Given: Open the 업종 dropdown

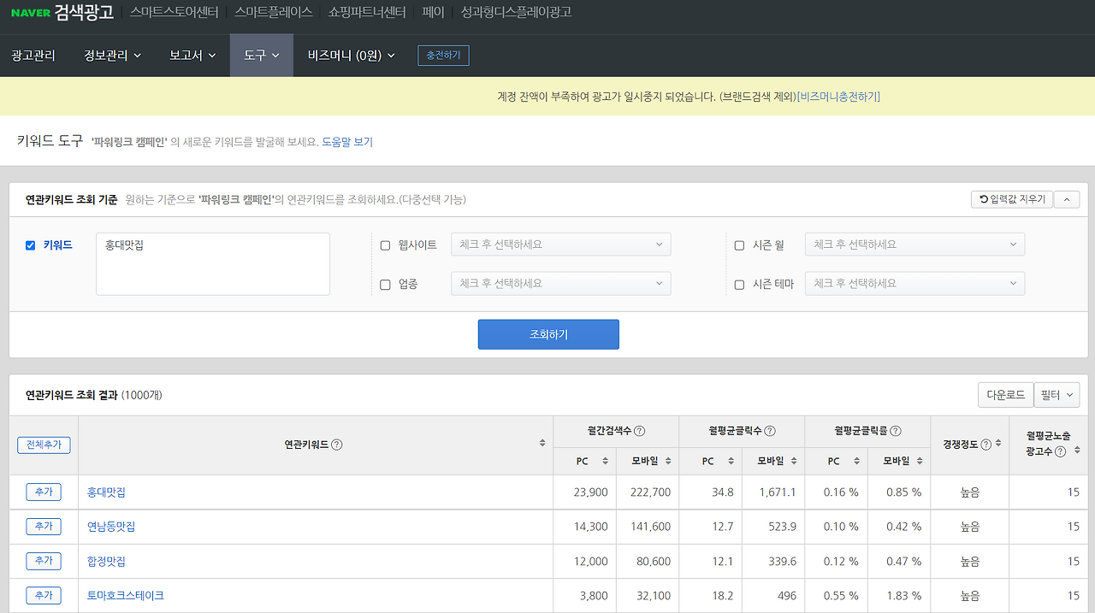Looking at the screenshot, I should (561, 284).
